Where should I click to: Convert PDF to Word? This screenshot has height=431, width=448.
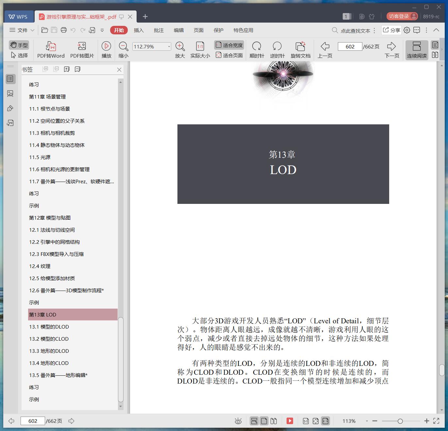tap(51, 50)
